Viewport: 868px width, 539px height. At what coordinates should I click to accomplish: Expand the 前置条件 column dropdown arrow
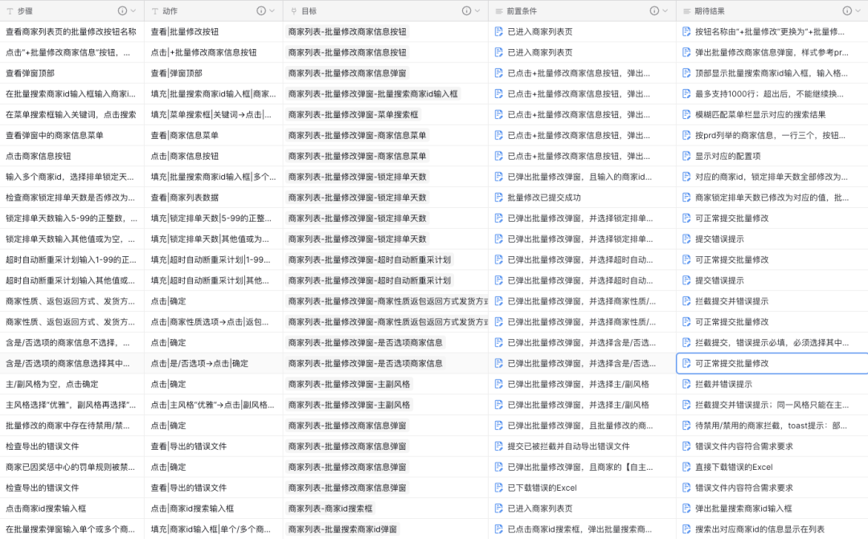[x=665, y=11]
